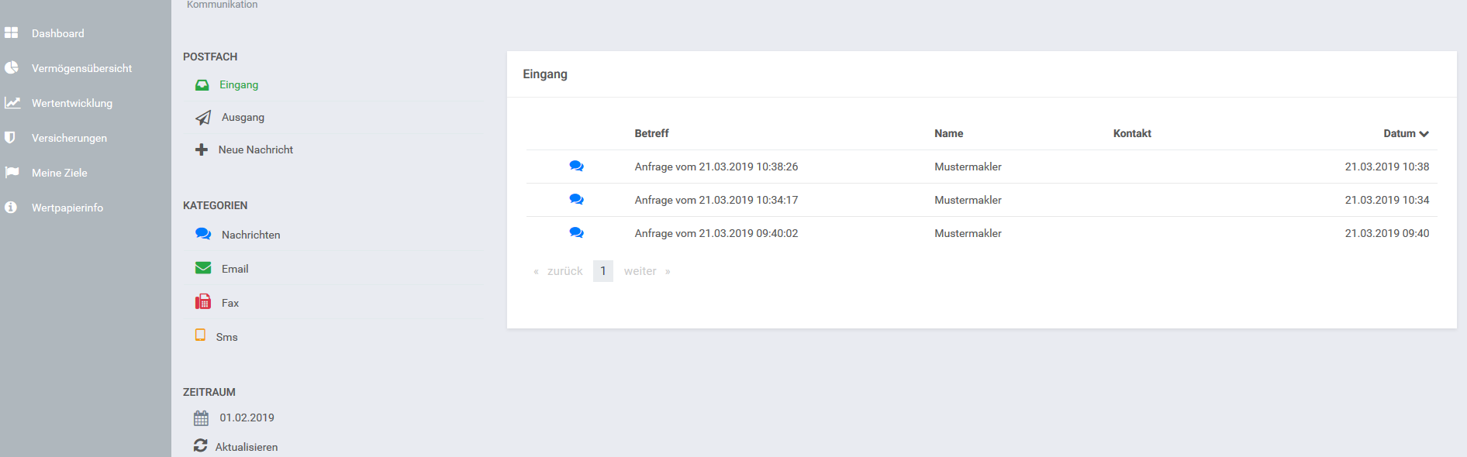Click the green Eingang inbox icon
This screenshot has height=457, width=1467.
[202, 85]
